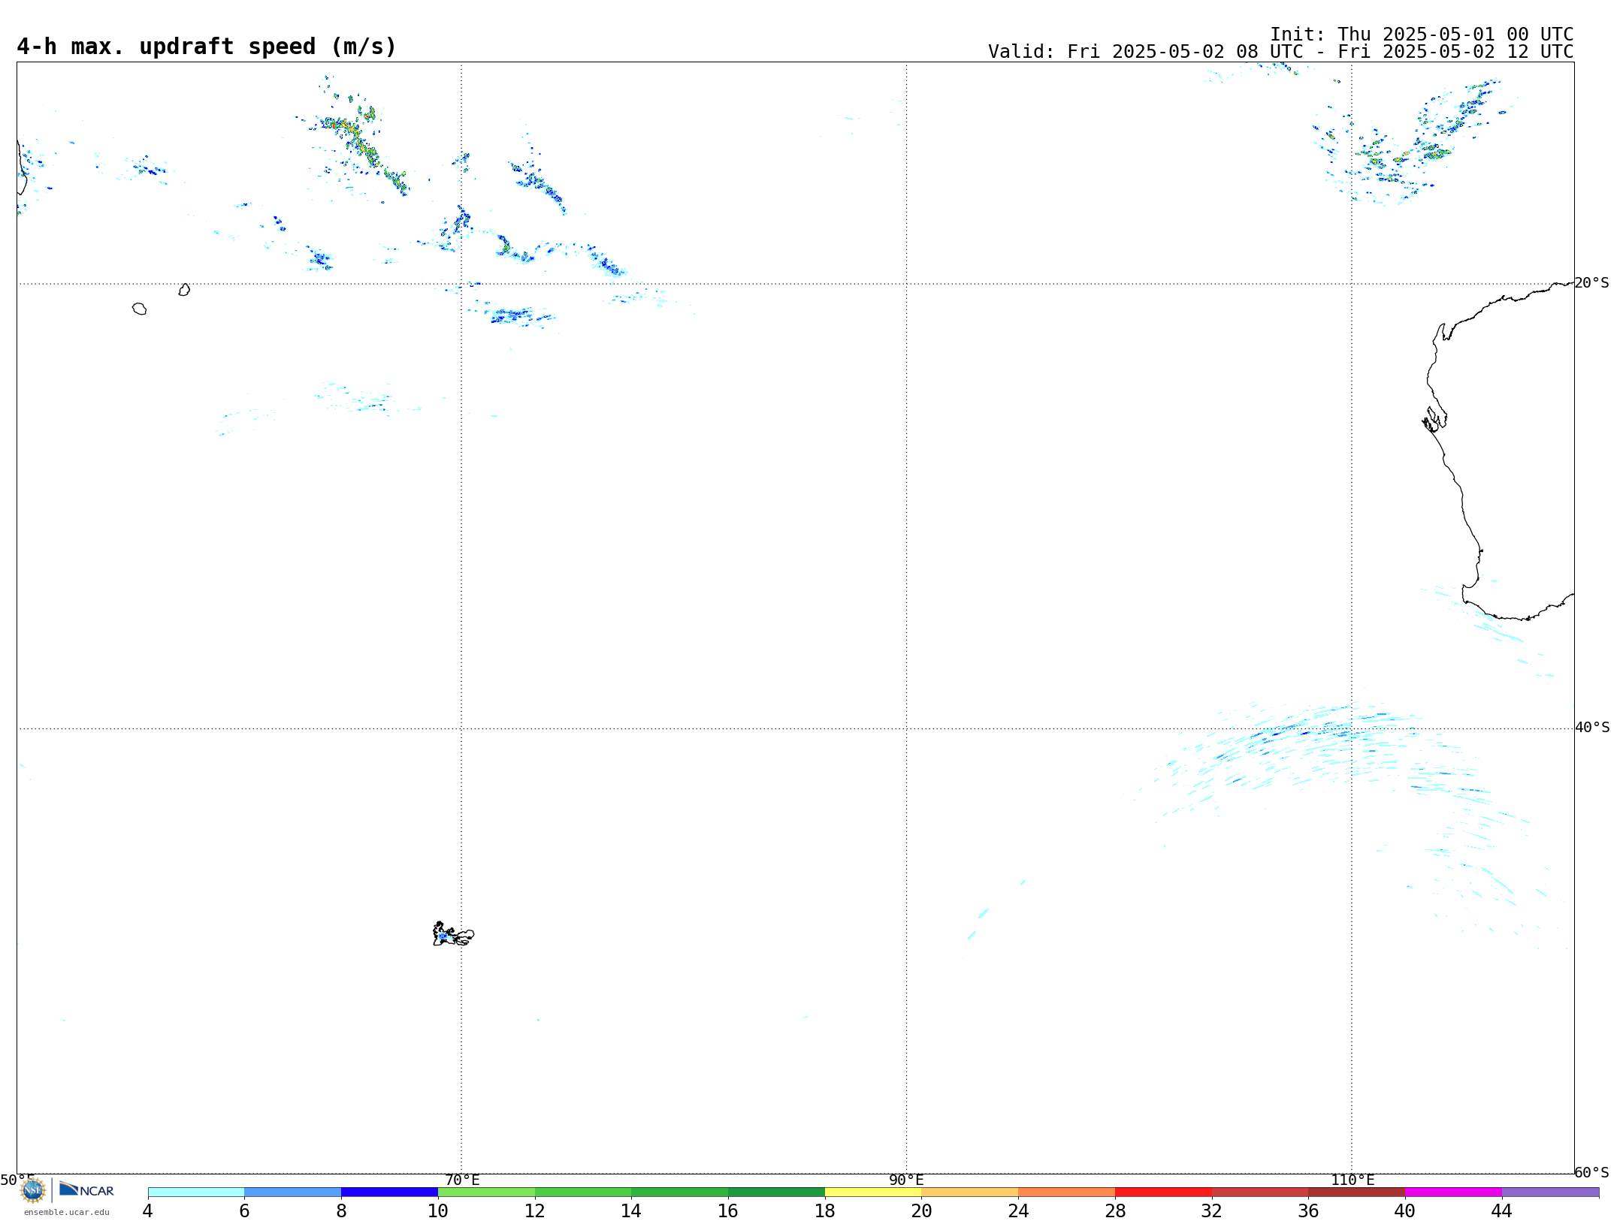Click the bright red 28-32 colorbar swatch
This screenshot has height=1221, width=1623.
point(1163,1192)
